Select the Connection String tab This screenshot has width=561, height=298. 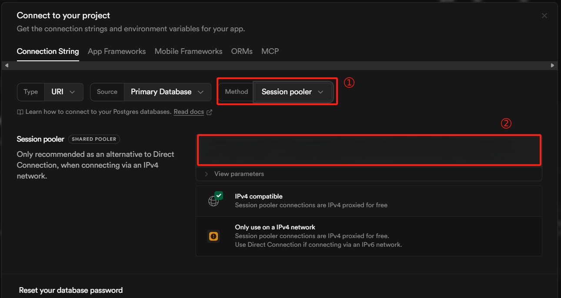pos(48,51)
